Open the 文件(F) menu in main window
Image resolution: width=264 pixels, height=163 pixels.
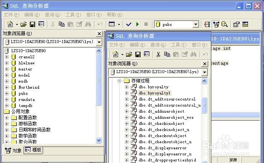point(11,15)
